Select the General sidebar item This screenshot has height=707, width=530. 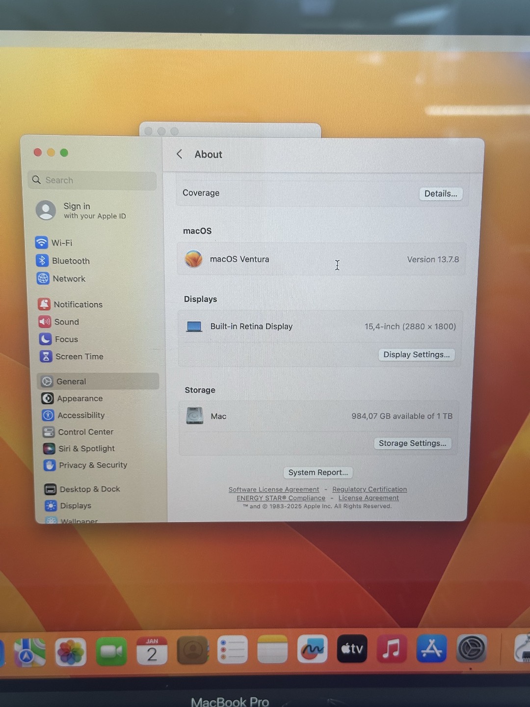pos(98,381)
